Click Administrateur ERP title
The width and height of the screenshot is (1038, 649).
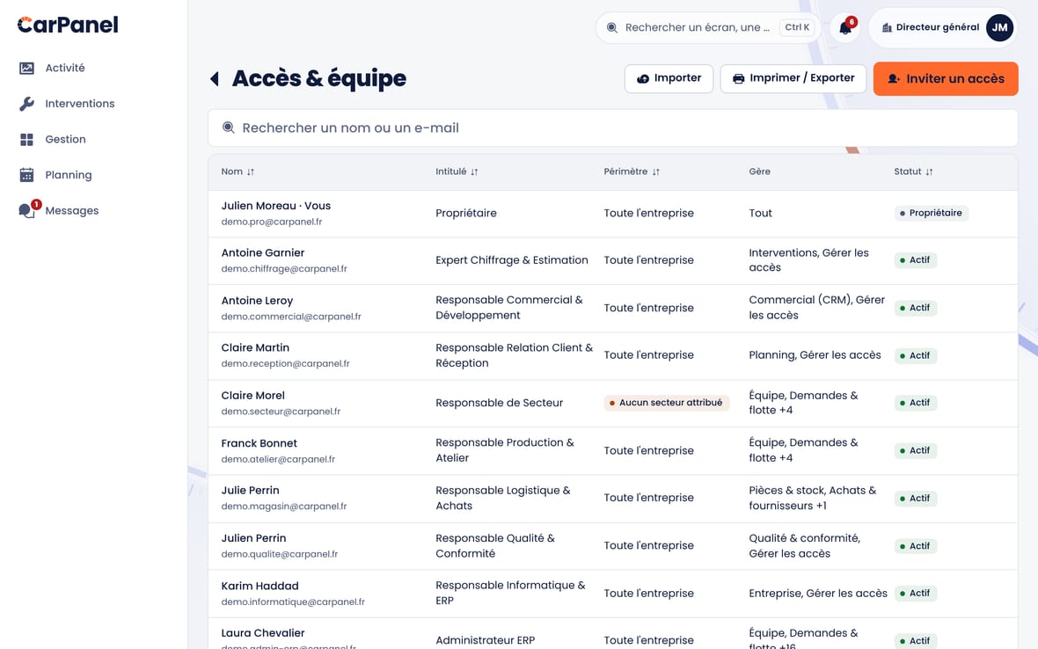486,640
